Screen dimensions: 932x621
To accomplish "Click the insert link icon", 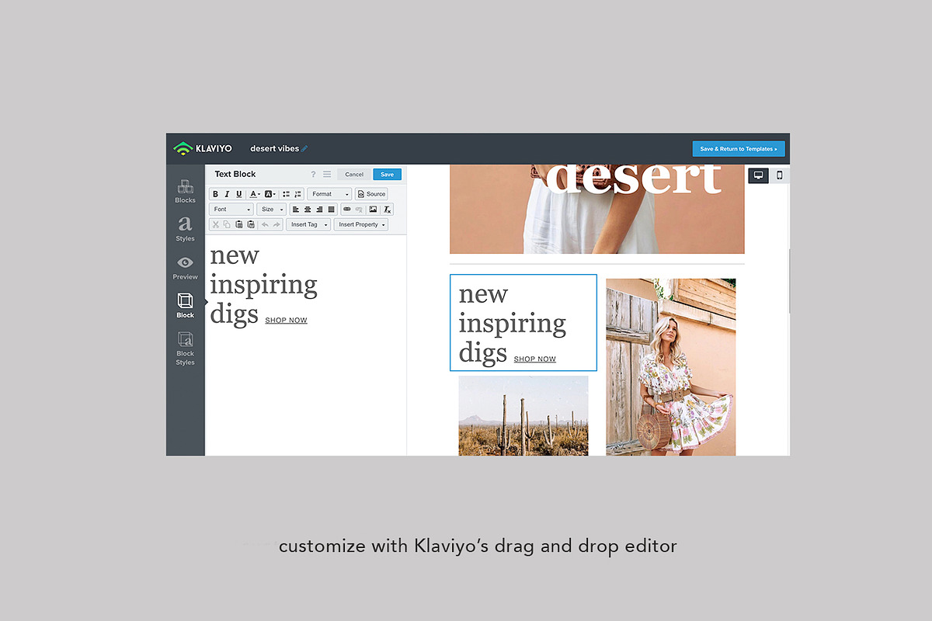I will [x=347, y=209].
